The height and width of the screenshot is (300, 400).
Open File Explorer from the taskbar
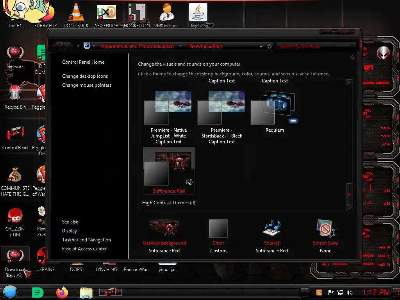pos(86,292)
